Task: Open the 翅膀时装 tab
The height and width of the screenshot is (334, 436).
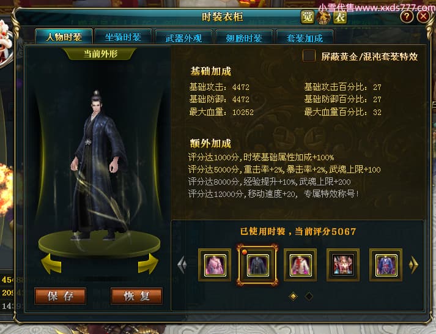Action: [244, 37]
